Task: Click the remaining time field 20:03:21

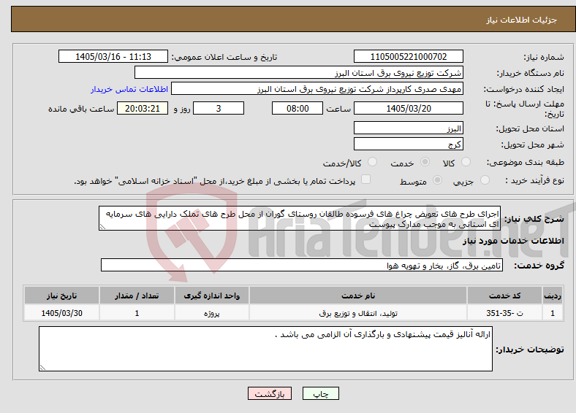Action: [x=143, y=108]
